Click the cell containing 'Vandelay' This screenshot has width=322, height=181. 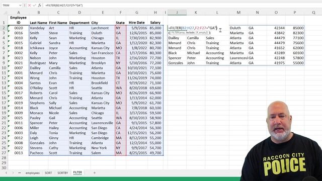pos(39,28)
